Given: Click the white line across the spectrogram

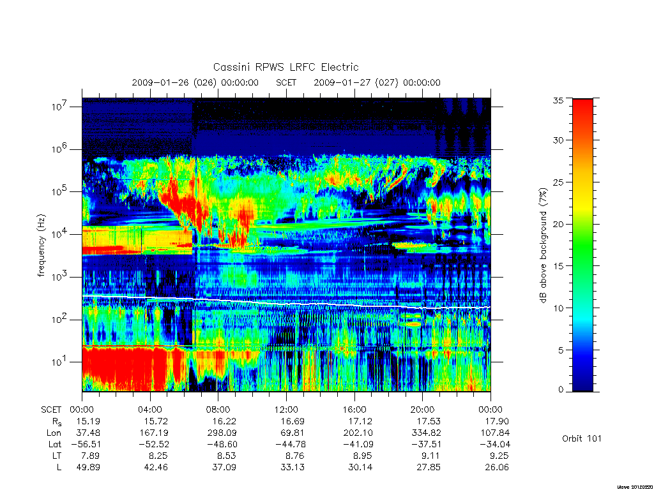Looking at the screenshot, I should (x=286, y=303).
